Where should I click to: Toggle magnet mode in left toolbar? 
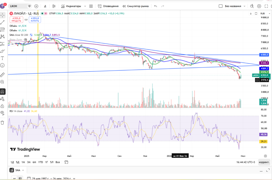point(2,92)
